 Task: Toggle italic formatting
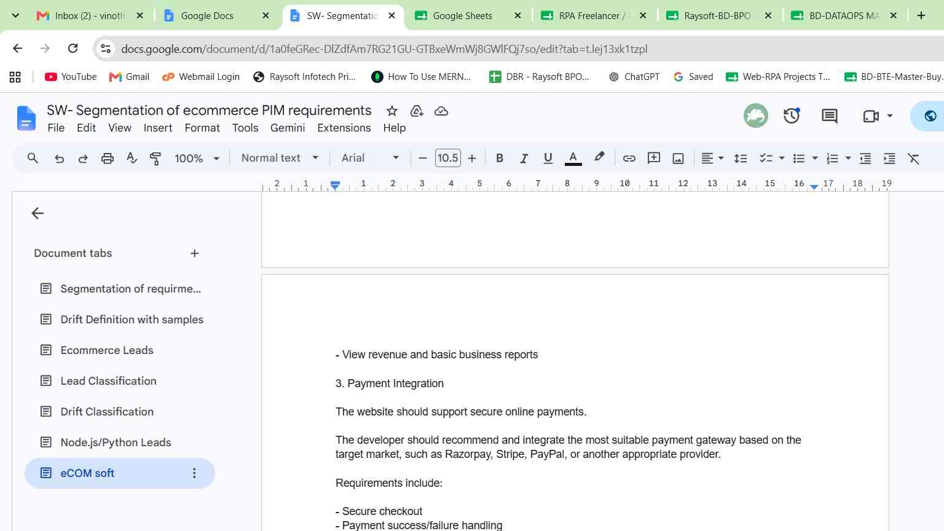pyautogui.click(x=524, y=159)
